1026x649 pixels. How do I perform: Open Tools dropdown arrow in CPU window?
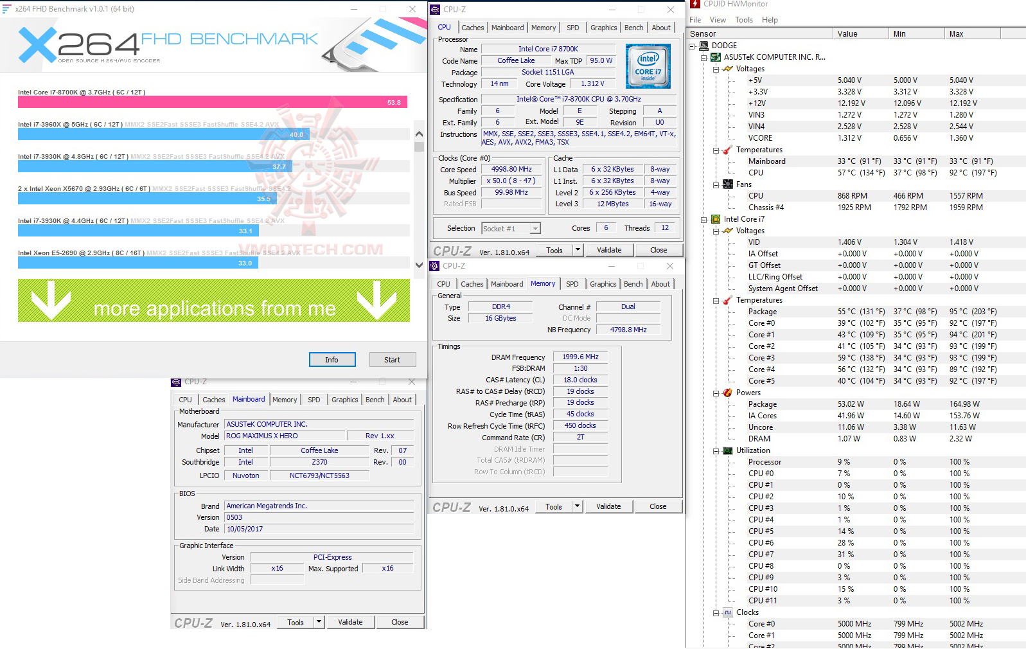578,250
